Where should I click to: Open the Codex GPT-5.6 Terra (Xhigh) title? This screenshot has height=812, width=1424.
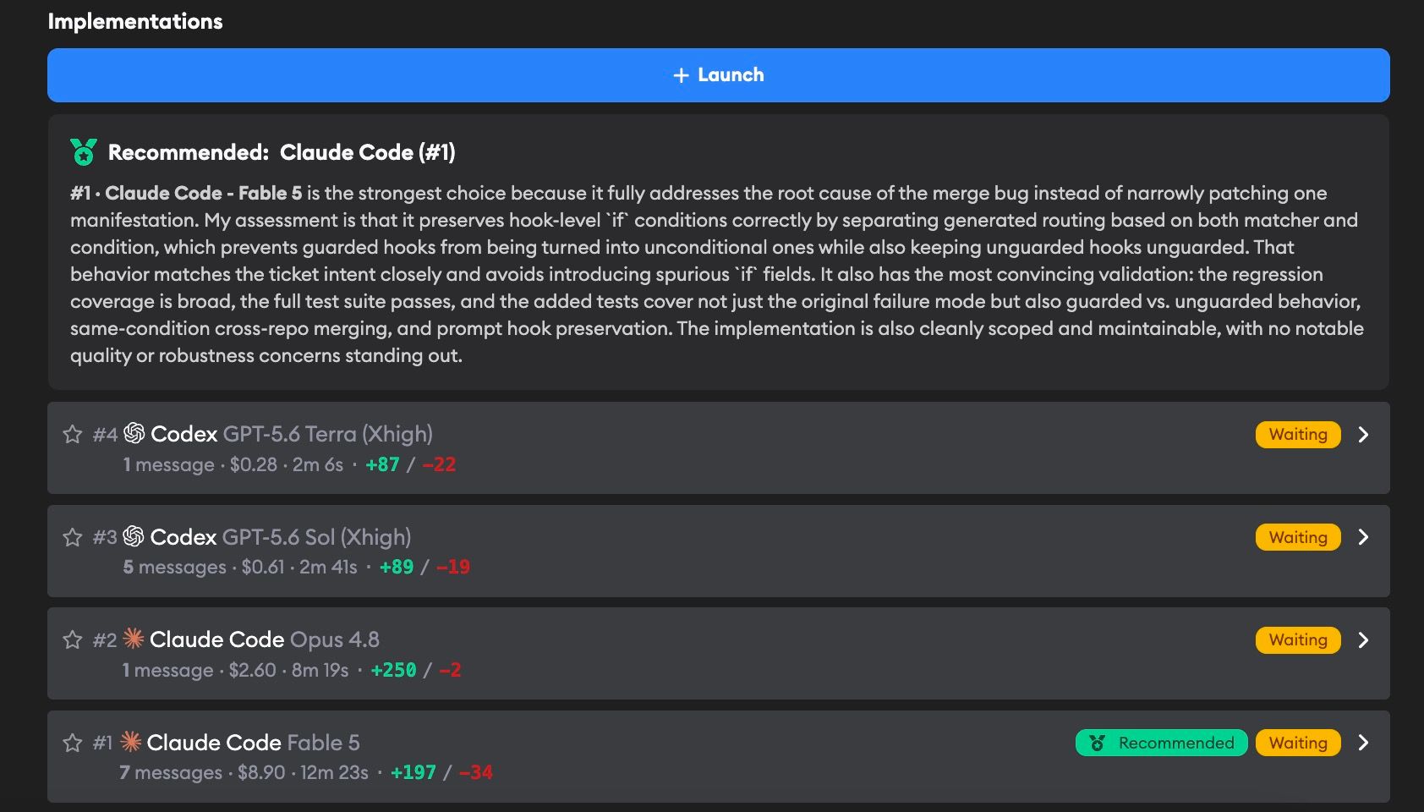[x=292, y=434]
